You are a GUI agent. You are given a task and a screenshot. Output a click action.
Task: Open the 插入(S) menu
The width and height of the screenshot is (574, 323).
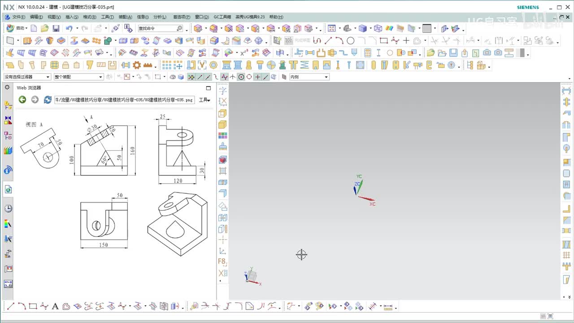(72, 17)
